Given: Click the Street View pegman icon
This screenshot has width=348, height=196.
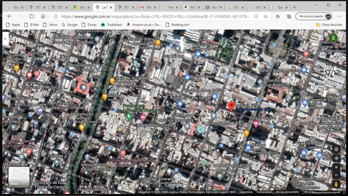Looking at the screenshot, I should click(x=336, y=184).
